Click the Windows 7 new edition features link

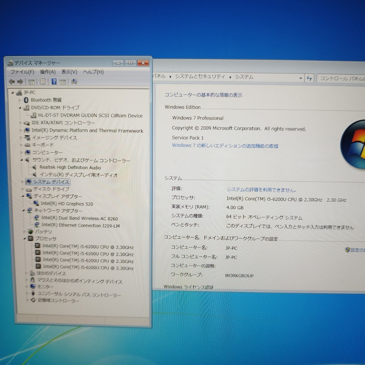pyautogui.click(x=225, y=146)
